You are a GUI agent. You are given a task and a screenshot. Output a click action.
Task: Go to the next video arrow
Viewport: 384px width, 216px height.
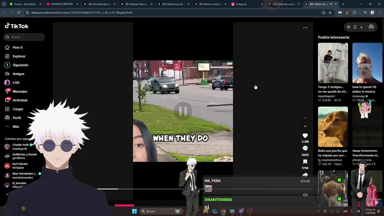click(x=305, y=126)
